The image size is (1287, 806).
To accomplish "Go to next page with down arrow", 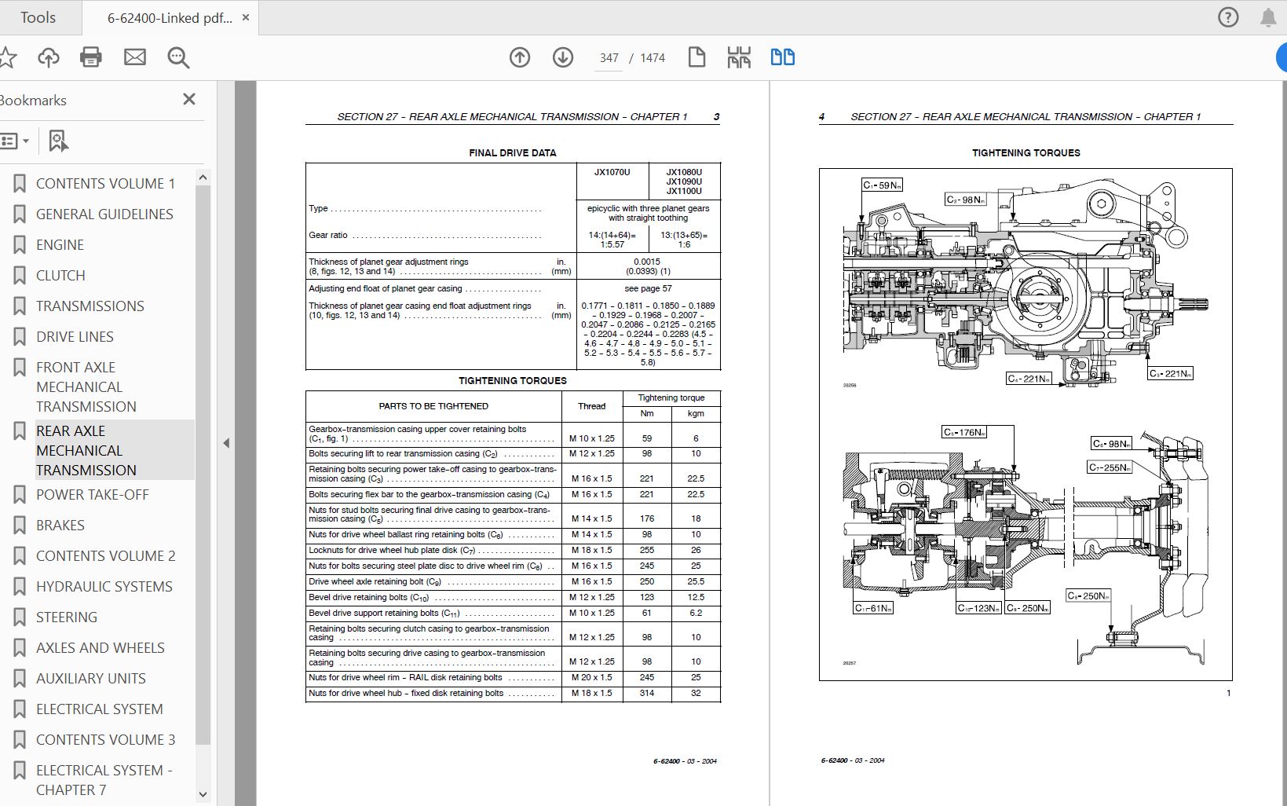I will (x=563, y=57).
